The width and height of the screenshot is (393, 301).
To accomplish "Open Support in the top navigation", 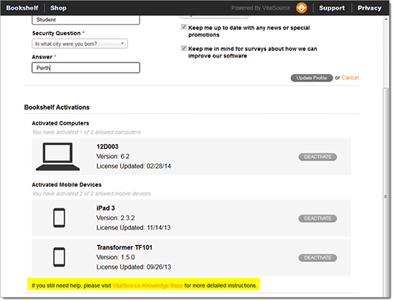I will click(332, 8).
